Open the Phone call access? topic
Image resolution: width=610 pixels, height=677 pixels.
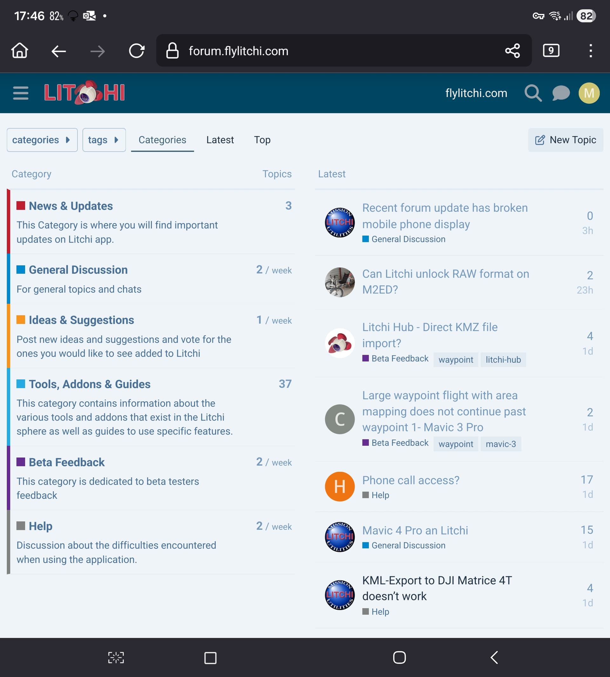(x=410, y=480)
